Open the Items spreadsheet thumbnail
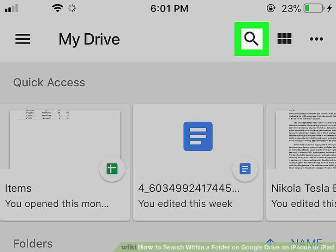The height and width of the screenshot is (252, 336). click(65, 139)
